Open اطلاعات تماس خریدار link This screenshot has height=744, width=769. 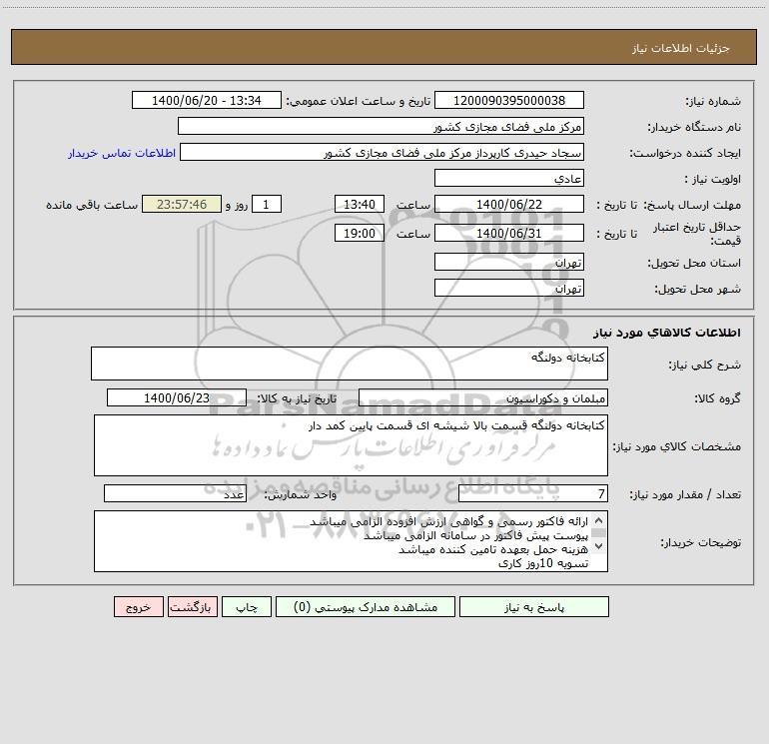(122, 153)
